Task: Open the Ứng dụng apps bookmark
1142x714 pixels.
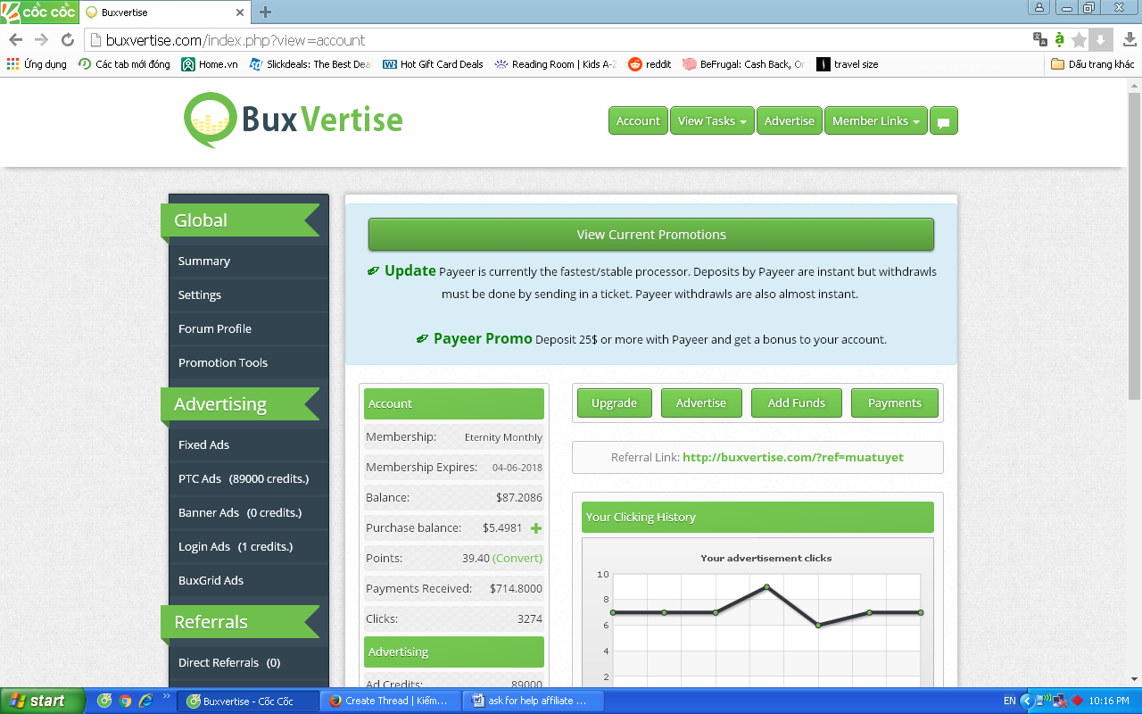Action: tap(37, 64)
